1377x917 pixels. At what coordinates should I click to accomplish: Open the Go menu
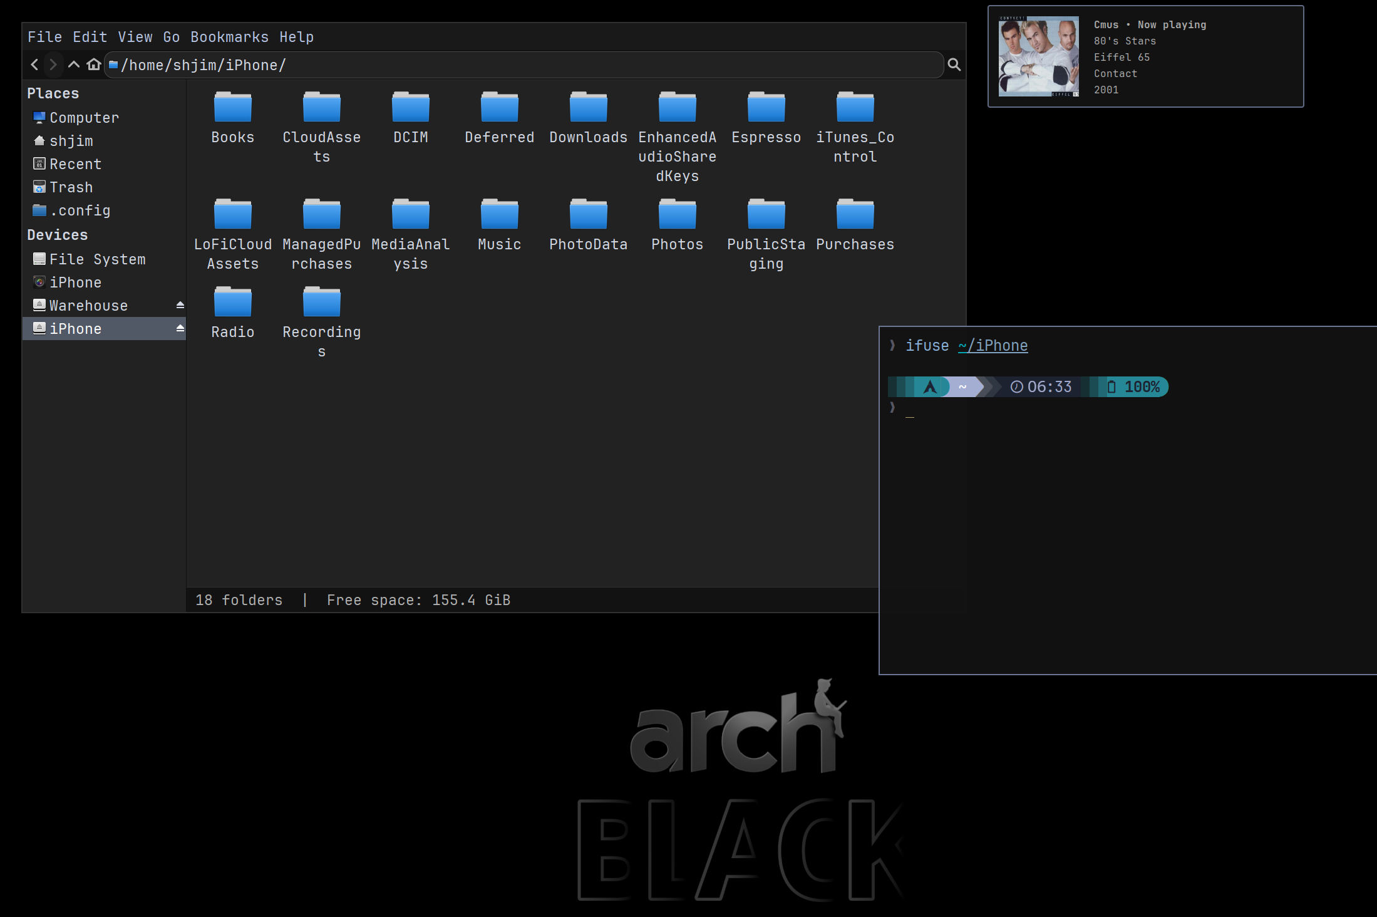(x=171, y=37)
